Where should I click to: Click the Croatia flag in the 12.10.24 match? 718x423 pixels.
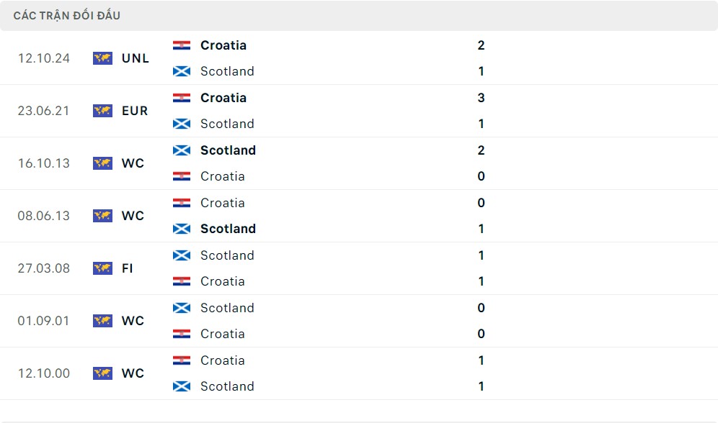[182, 45]
